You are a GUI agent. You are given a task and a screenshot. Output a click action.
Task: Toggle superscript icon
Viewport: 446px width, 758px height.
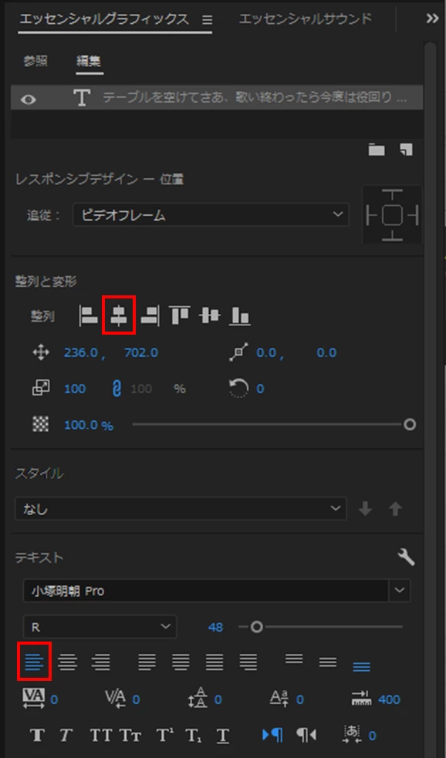164,736
